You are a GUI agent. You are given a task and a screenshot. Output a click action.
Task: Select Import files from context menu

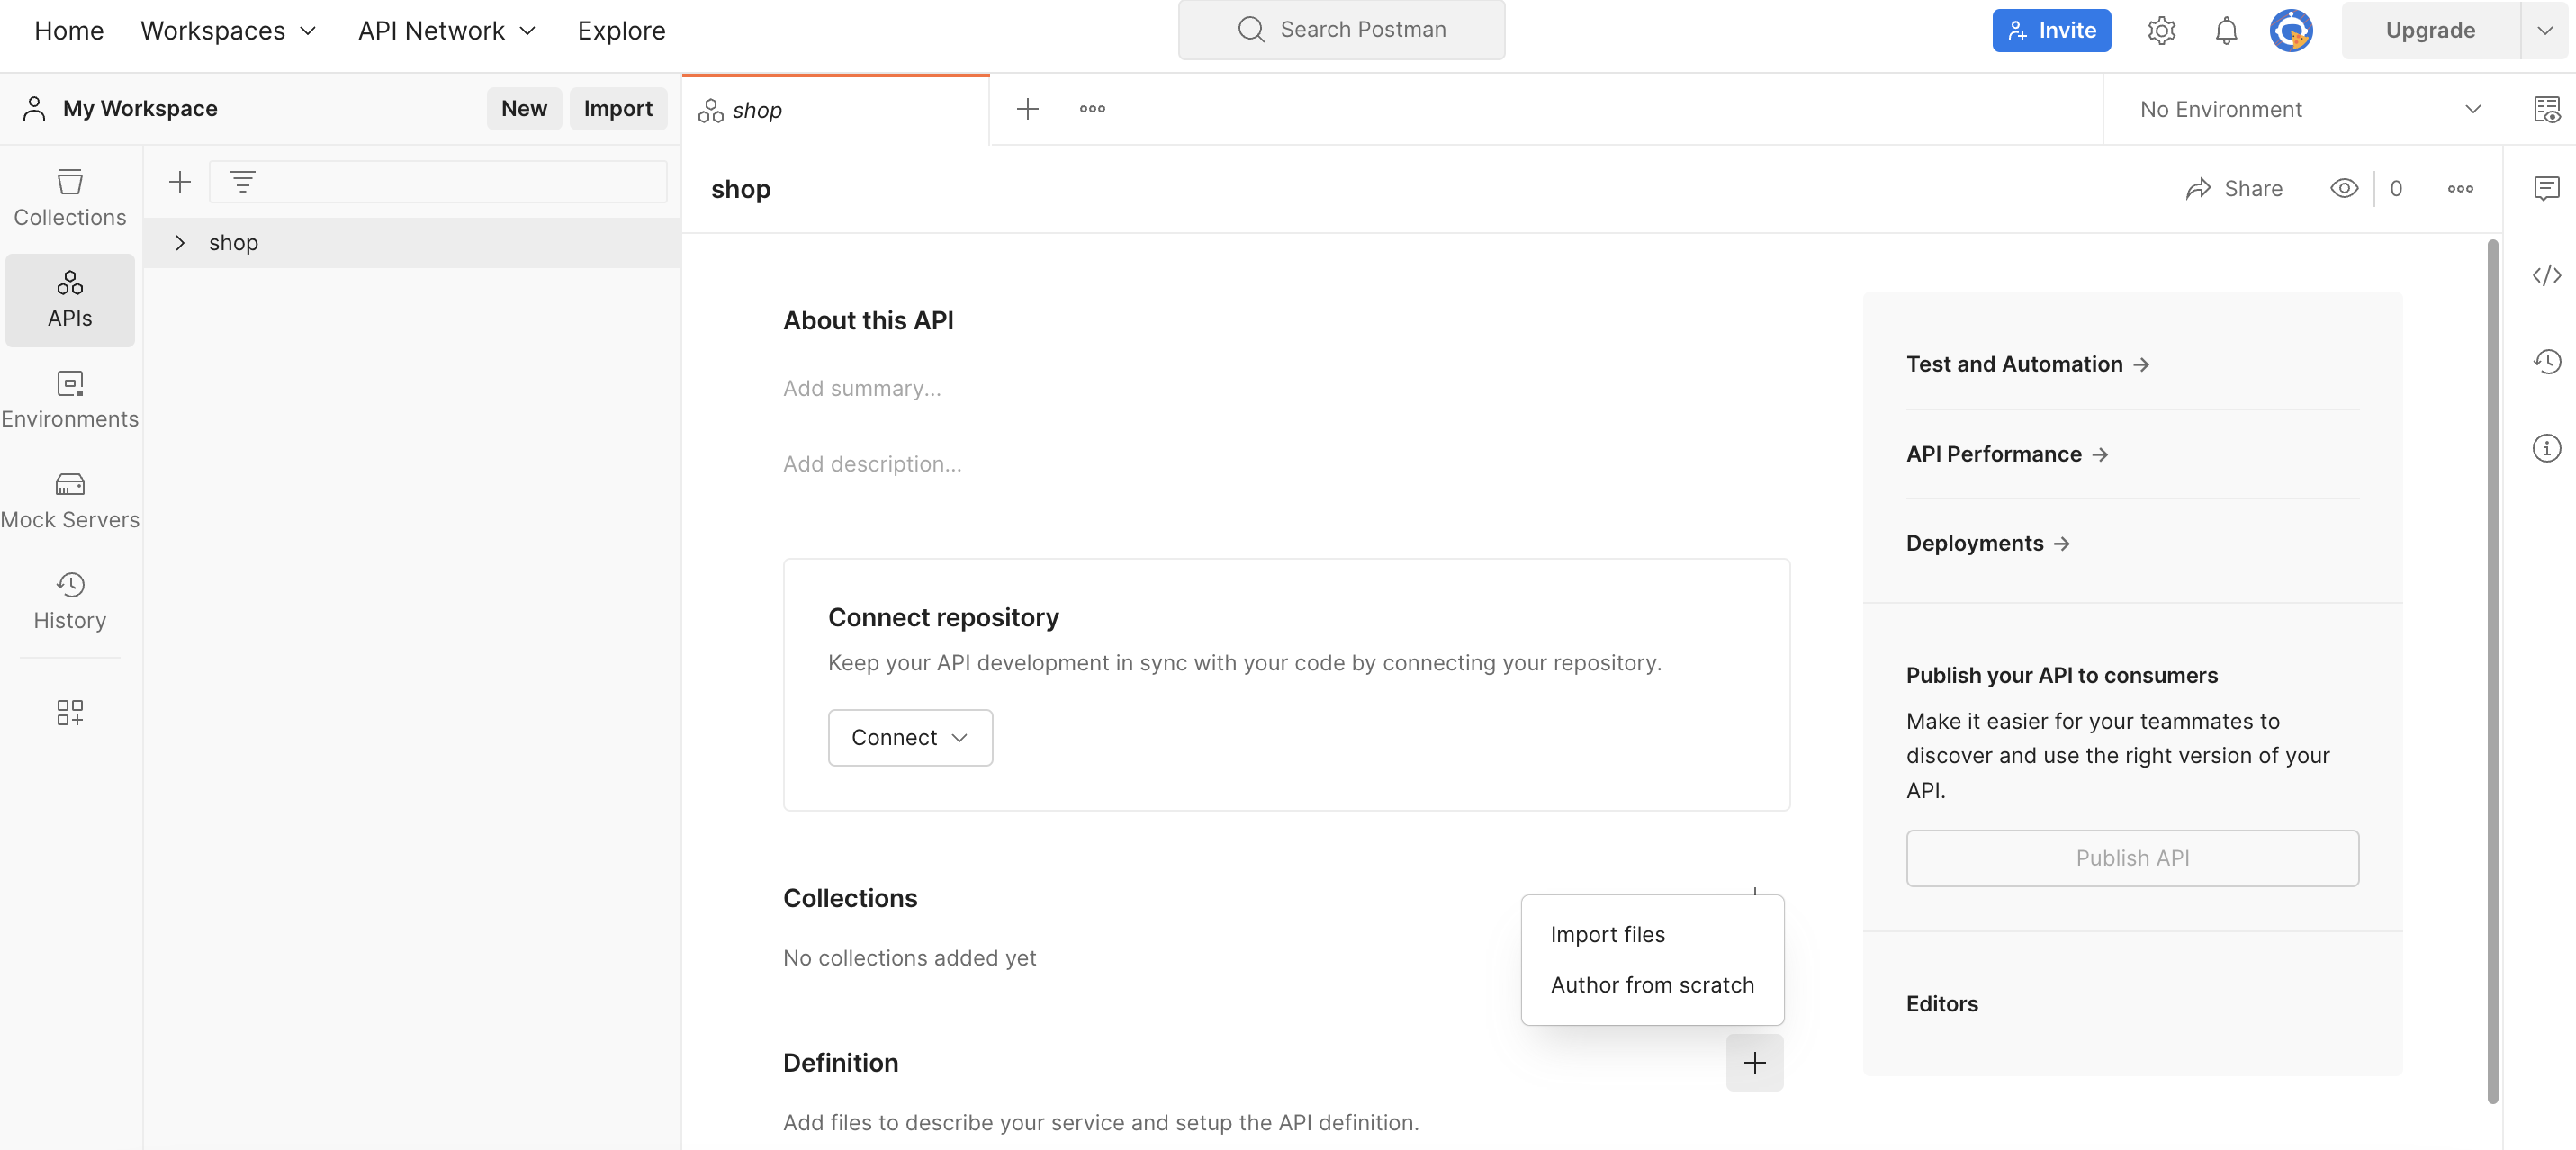[x=1607, y=933]
